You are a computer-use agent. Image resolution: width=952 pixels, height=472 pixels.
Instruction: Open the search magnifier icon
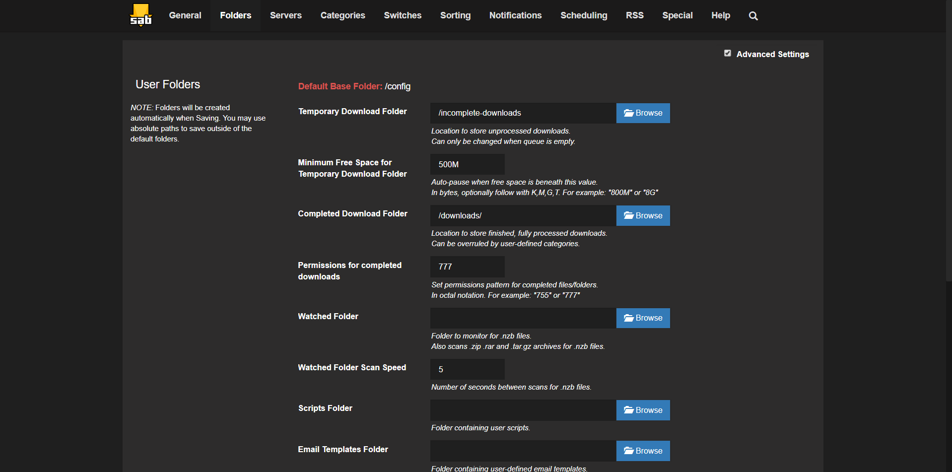(x=753, y=16)
